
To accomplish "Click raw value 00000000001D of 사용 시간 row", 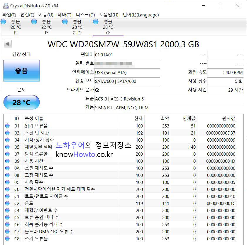I will 221,161.
